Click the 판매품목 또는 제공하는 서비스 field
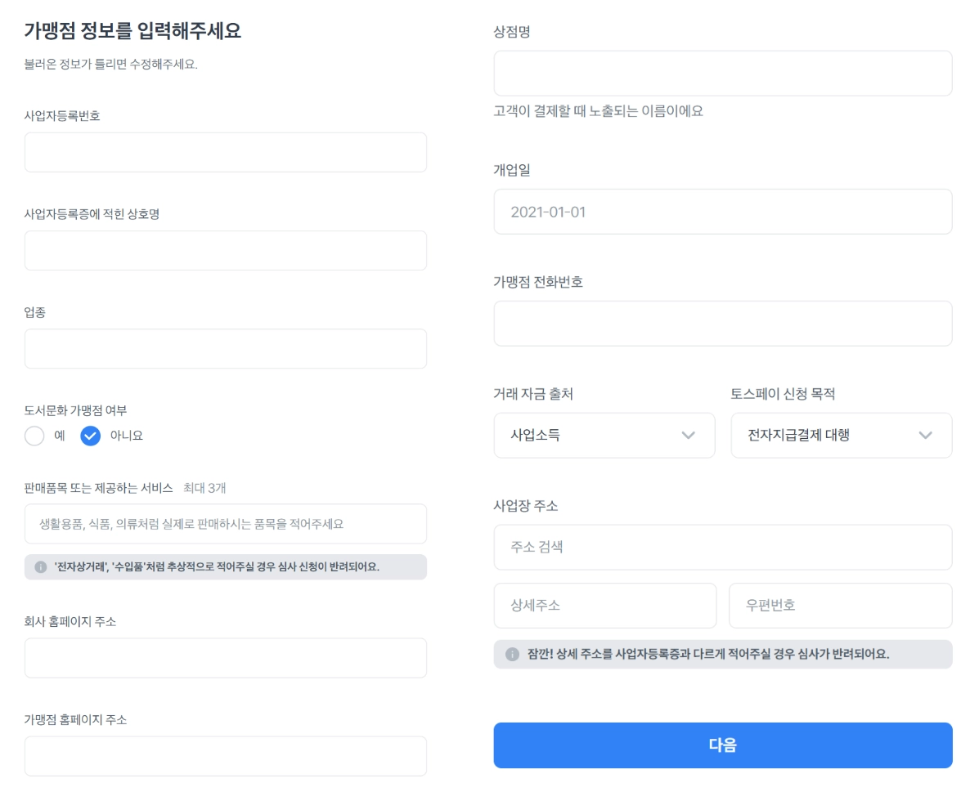This screenshot has width=979, height=801. click(225, 524)
